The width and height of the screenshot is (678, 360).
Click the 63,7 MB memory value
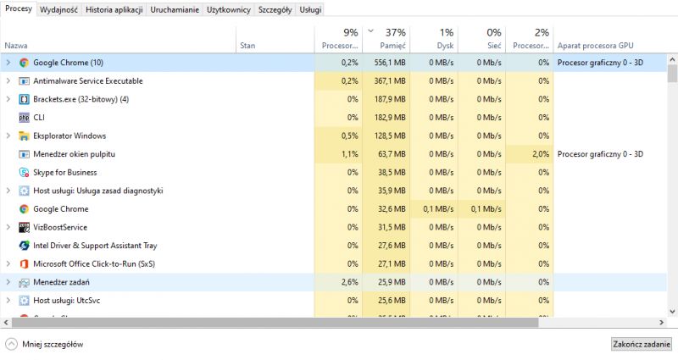tap(392, 154)
